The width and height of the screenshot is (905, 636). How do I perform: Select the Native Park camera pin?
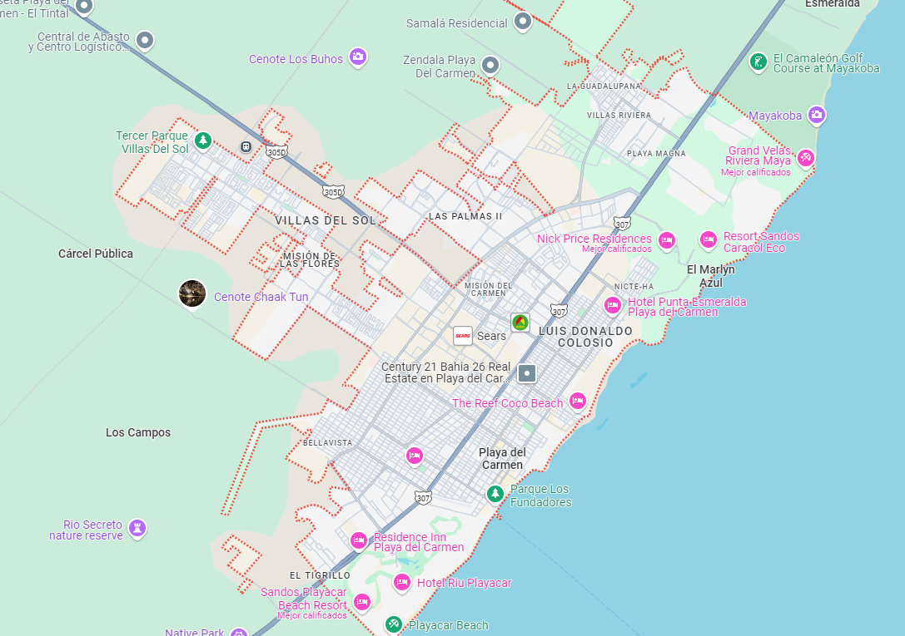click(x=238, y=633)
